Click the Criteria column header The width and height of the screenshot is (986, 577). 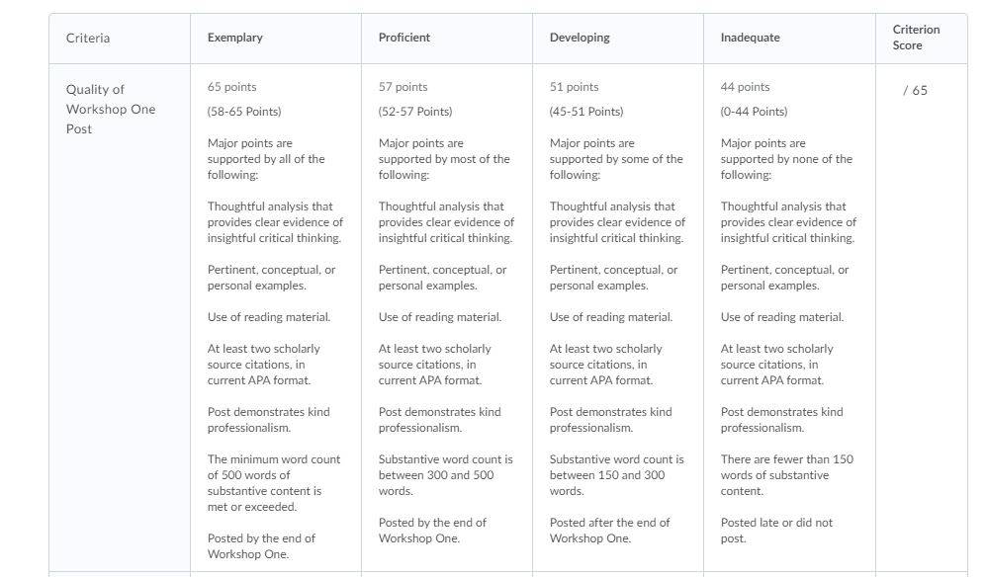(88, 39)
